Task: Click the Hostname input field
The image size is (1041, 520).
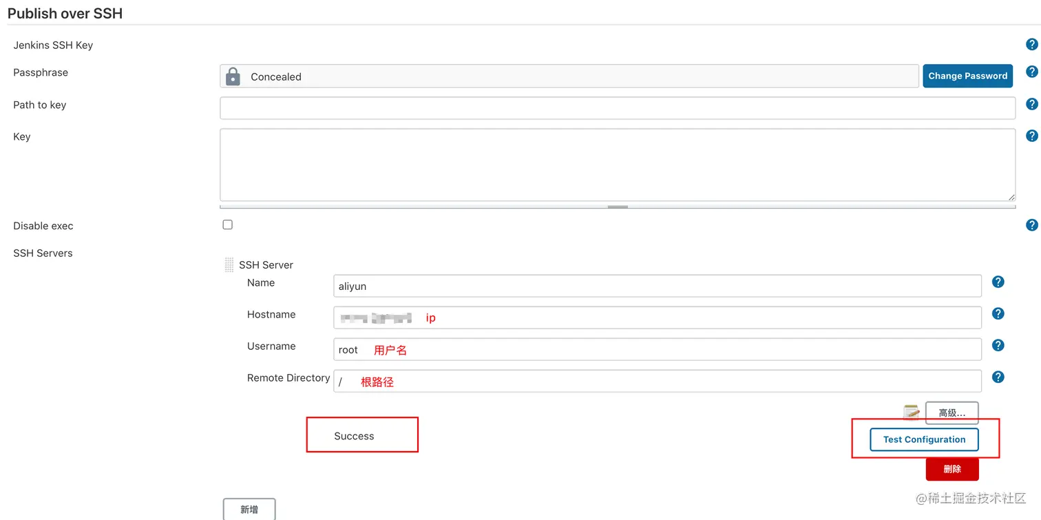Action: tap(658, 318)
